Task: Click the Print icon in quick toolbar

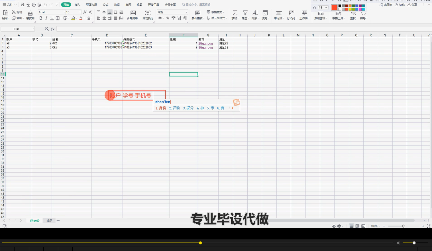Action: coord(34,5)
